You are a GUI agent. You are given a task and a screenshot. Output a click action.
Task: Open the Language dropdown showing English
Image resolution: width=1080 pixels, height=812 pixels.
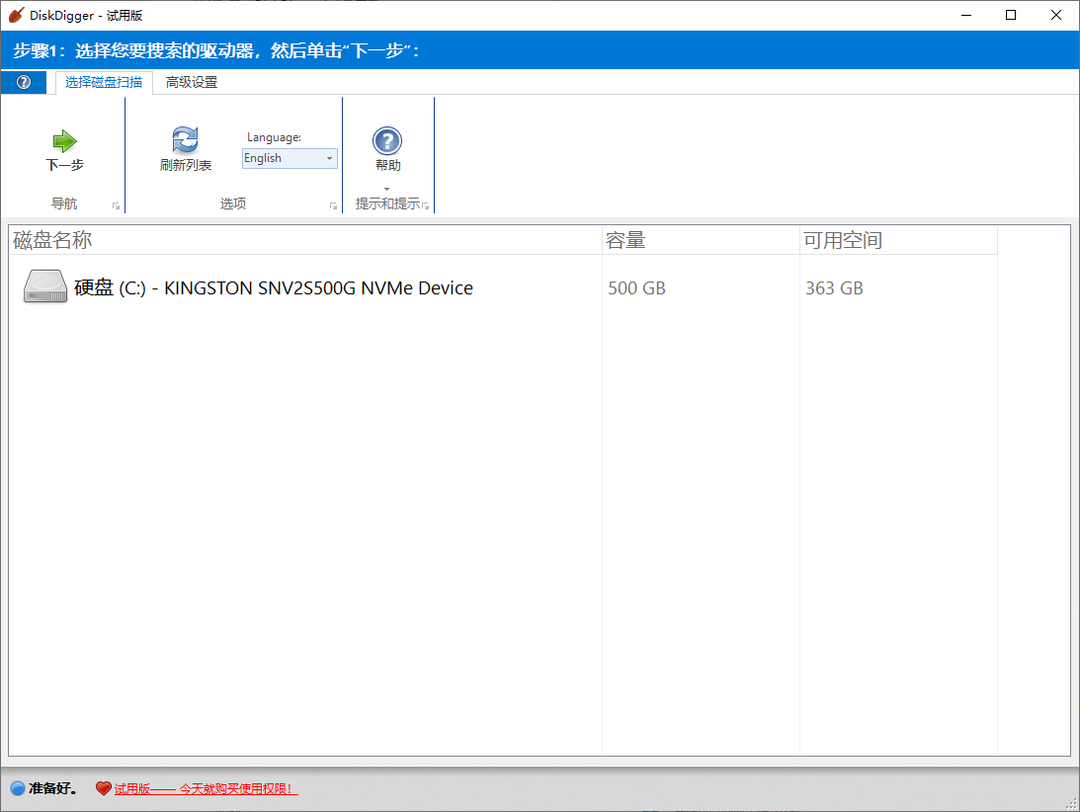(x=290, y=158)
